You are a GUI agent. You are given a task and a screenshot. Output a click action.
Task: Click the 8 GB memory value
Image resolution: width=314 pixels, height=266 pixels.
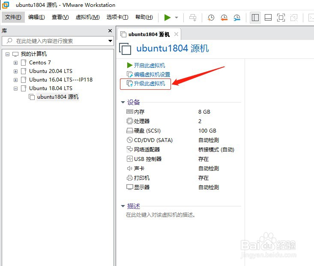click(x=204, y=112)
